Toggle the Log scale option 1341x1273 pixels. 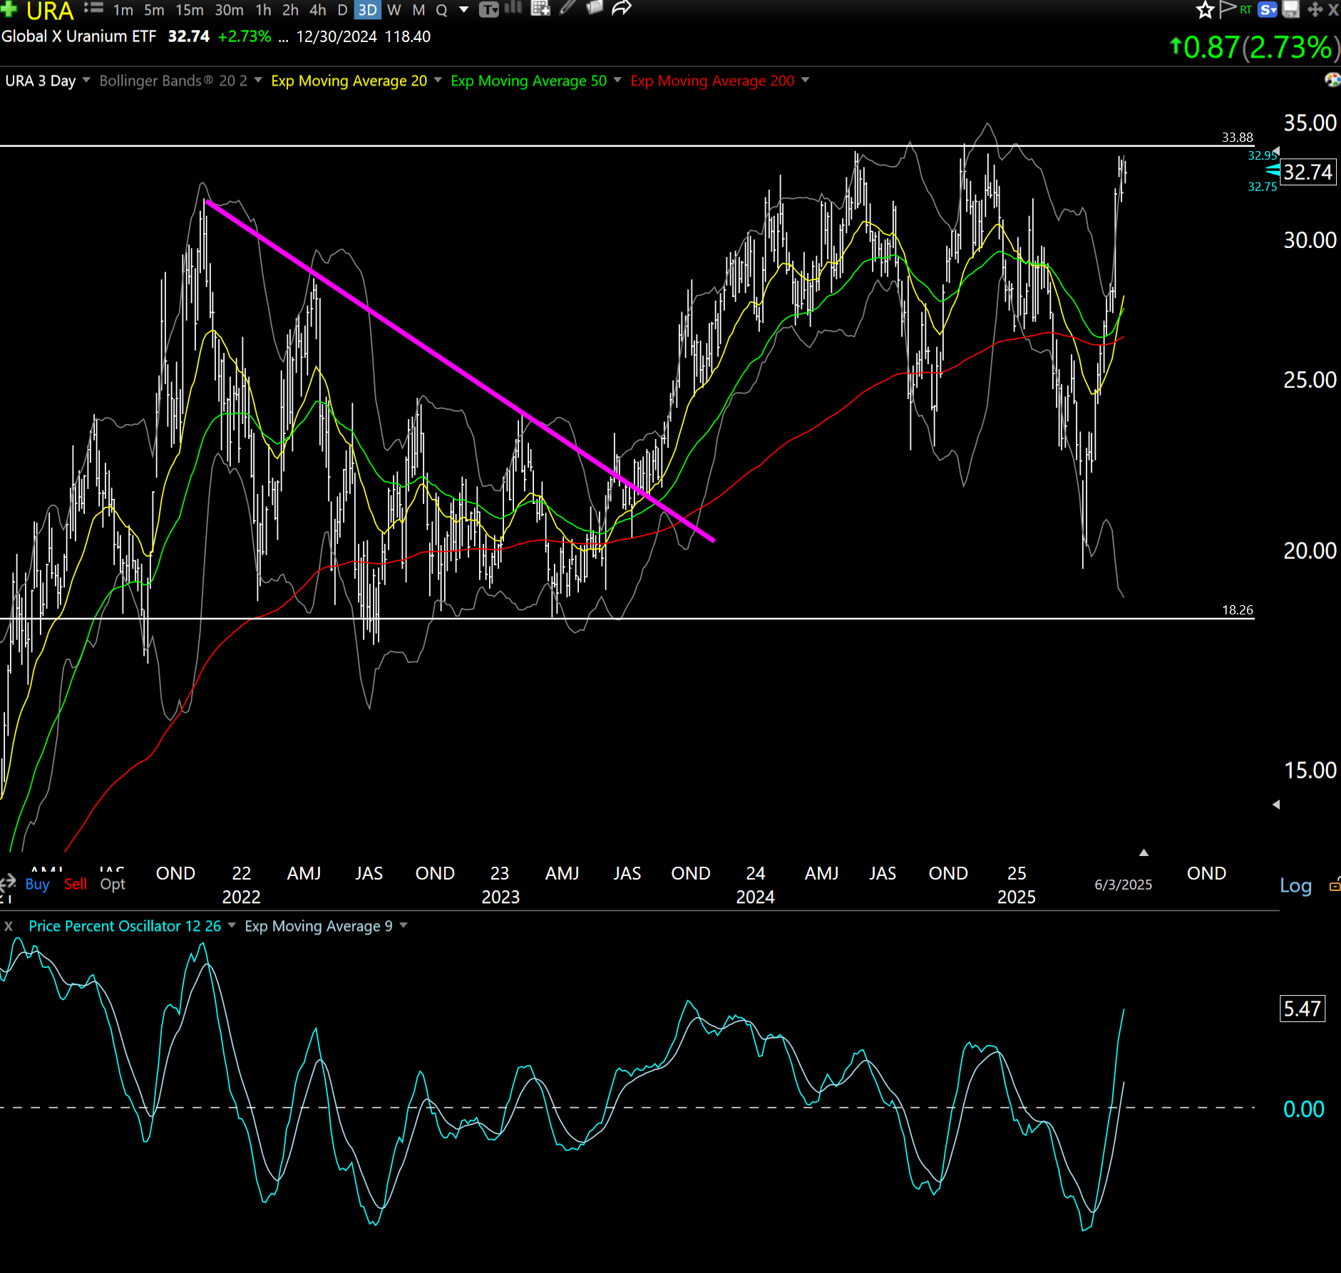point(1295,886)
